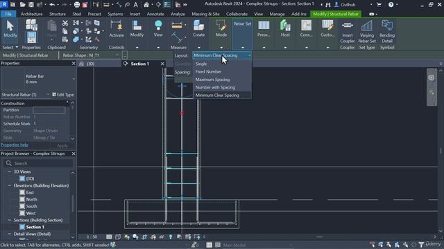Screen dimensions: 444x249
Task: Open Structural Rebar (1) filter dropdown
Action: tap(26, 95)
